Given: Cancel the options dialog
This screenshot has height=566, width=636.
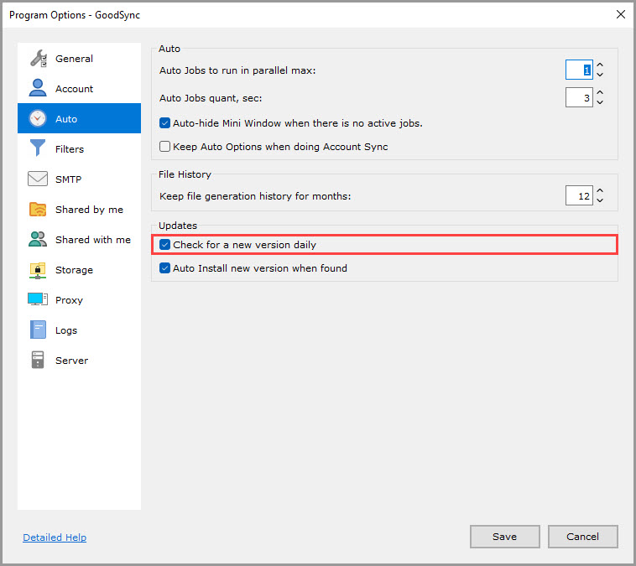Looking at the screenshot, I should coord(582,537).
